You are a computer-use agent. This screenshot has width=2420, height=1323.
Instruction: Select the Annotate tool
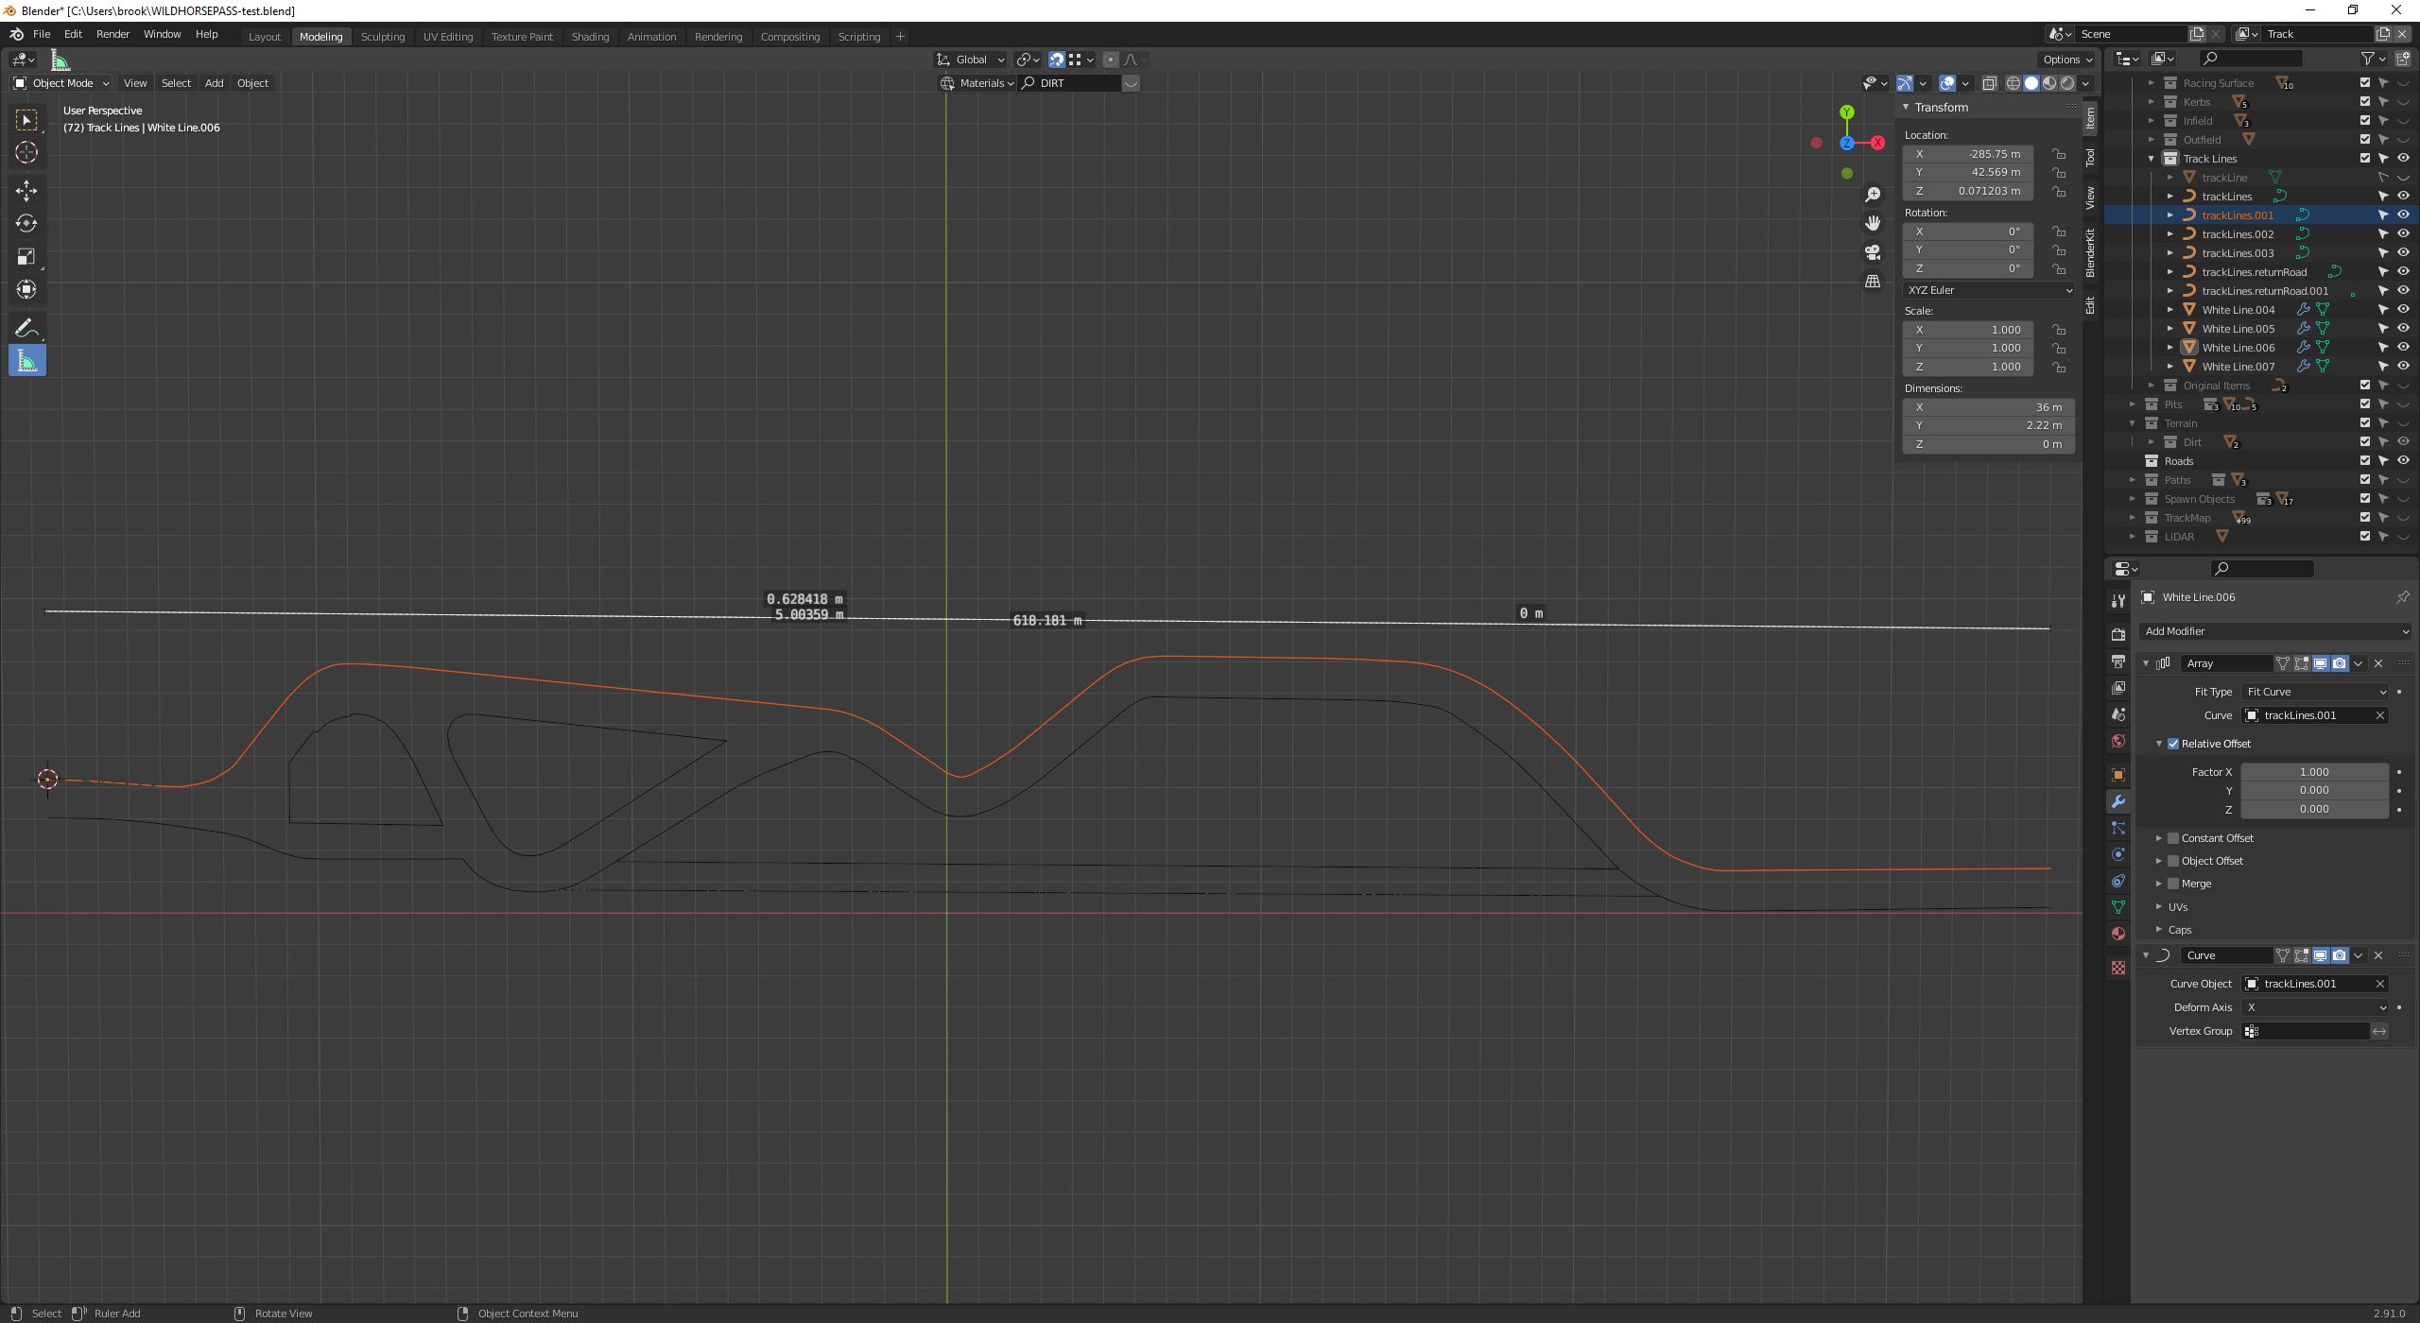coord(26,327)
